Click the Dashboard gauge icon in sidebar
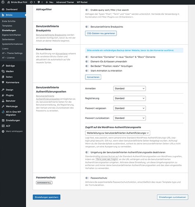Viewport: 195px width, 207px height. 3,10
